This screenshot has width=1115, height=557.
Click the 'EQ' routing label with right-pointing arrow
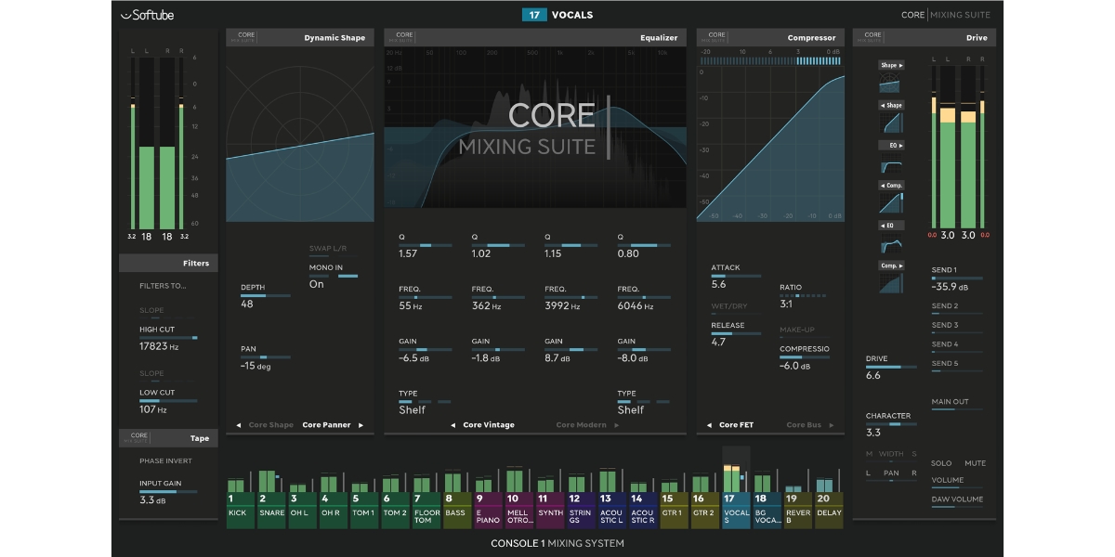tap(891, 146)
